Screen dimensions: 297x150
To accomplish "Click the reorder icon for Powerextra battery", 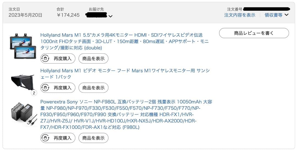I will pos(45,138).
